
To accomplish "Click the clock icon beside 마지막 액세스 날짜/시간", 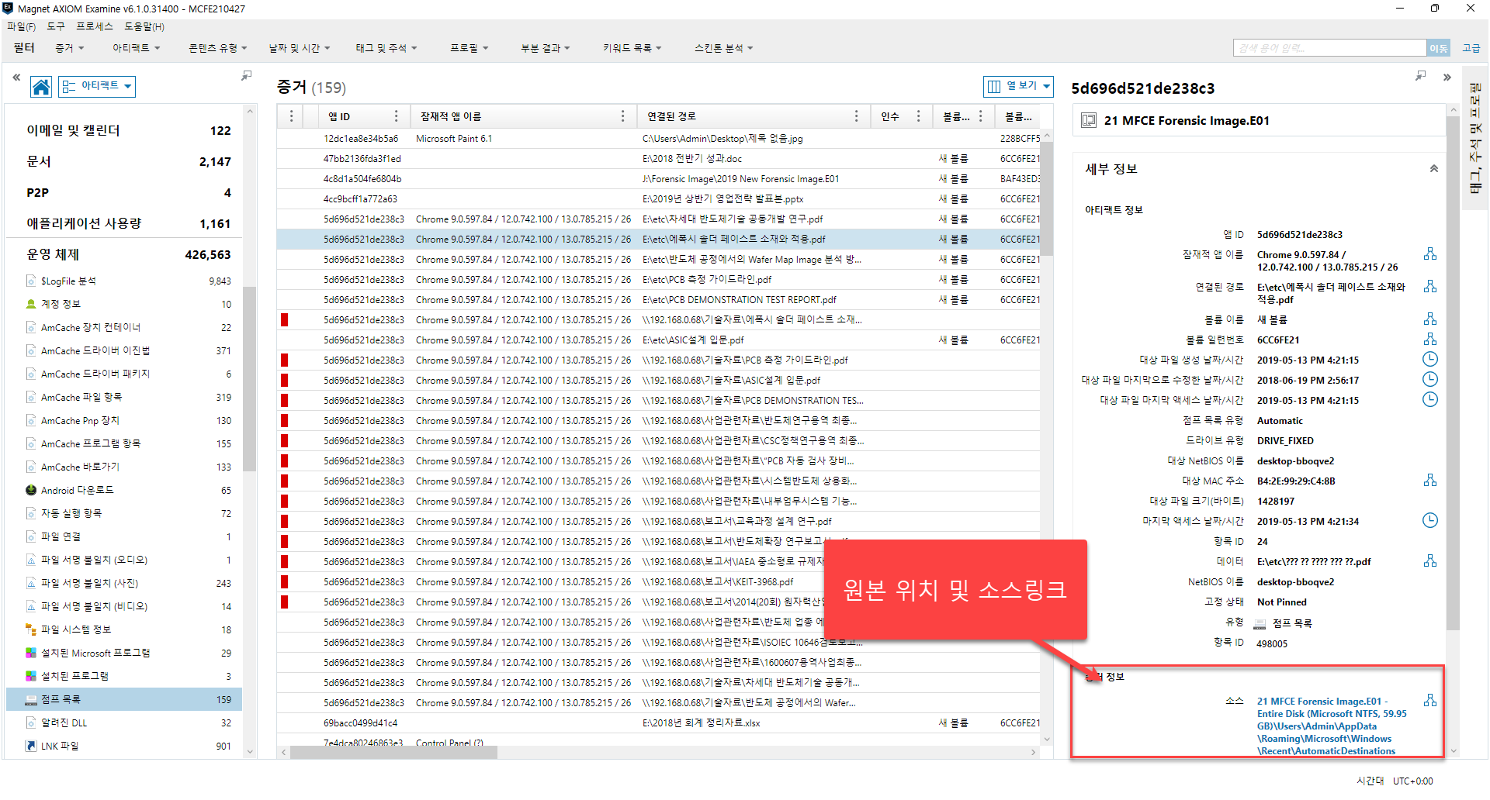I will [x=1429, y=521].
